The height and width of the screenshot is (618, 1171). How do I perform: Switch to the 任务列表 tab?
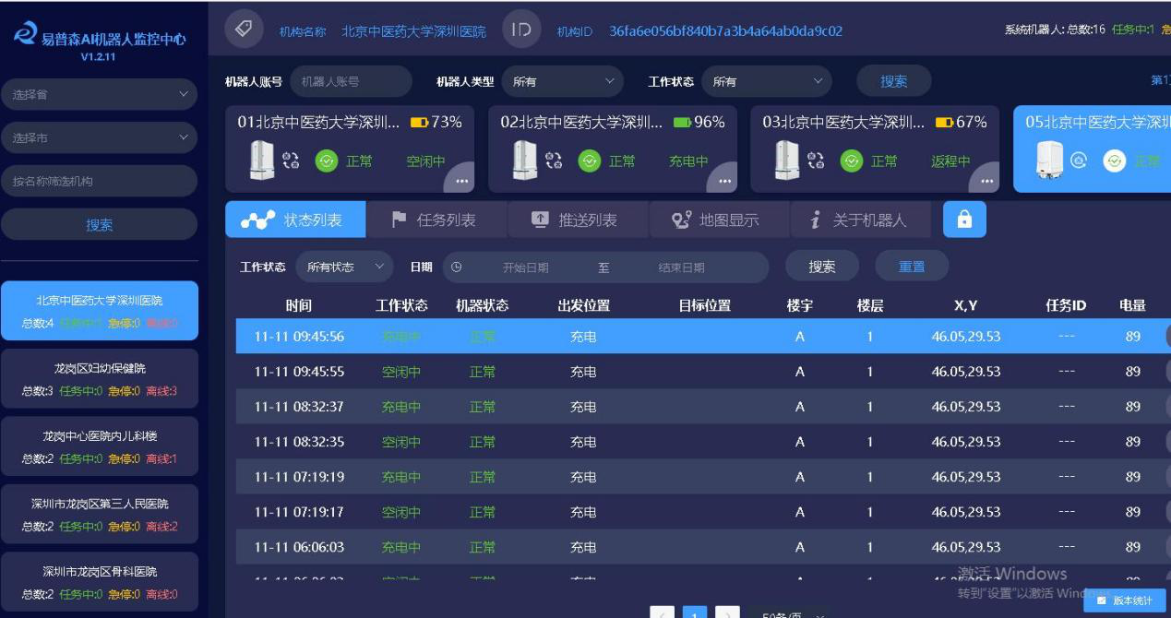click(x=436, y=220)
